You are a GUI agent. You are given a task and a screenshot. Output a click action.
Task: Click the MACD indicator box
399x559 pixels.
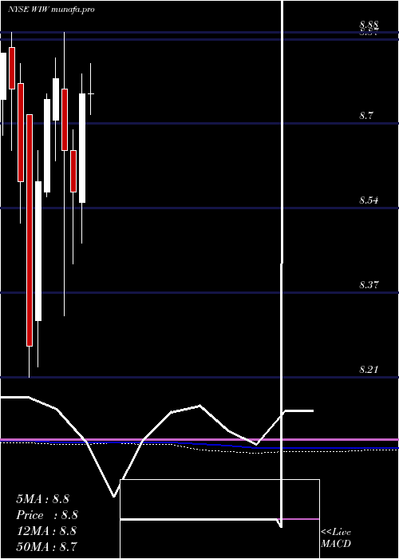point(219,519)
